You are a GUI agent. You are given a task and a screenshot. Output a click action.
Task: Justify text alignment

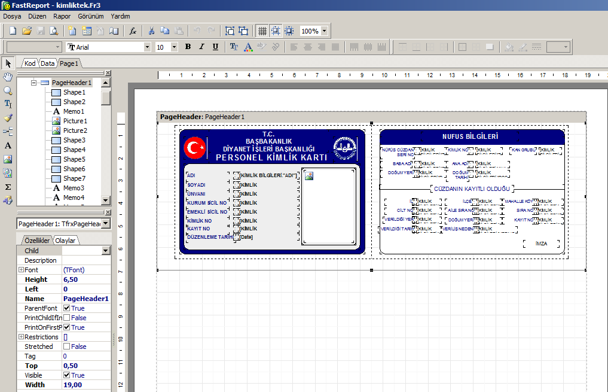[x=335, y=47]
